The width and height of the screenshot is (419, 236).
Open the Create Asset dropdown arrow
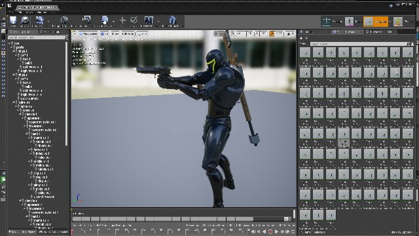(48, 21)
